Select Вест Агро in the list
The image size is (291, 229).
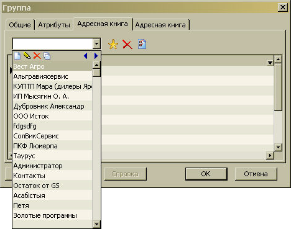pos(52,66)
